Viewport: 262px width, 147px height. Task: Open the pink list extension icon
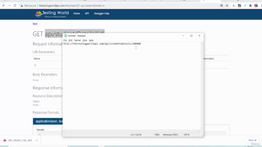(x=234, y=6)
